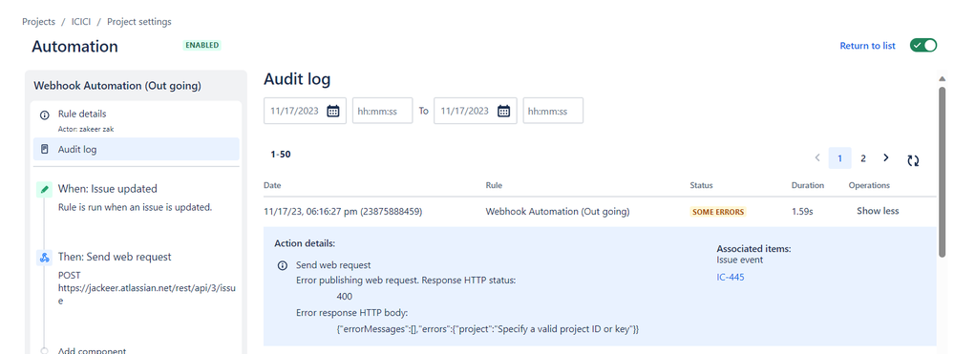954x354 pixels.
Task: Focus the start time hh:mm:ss field
Action: point(383,111)
